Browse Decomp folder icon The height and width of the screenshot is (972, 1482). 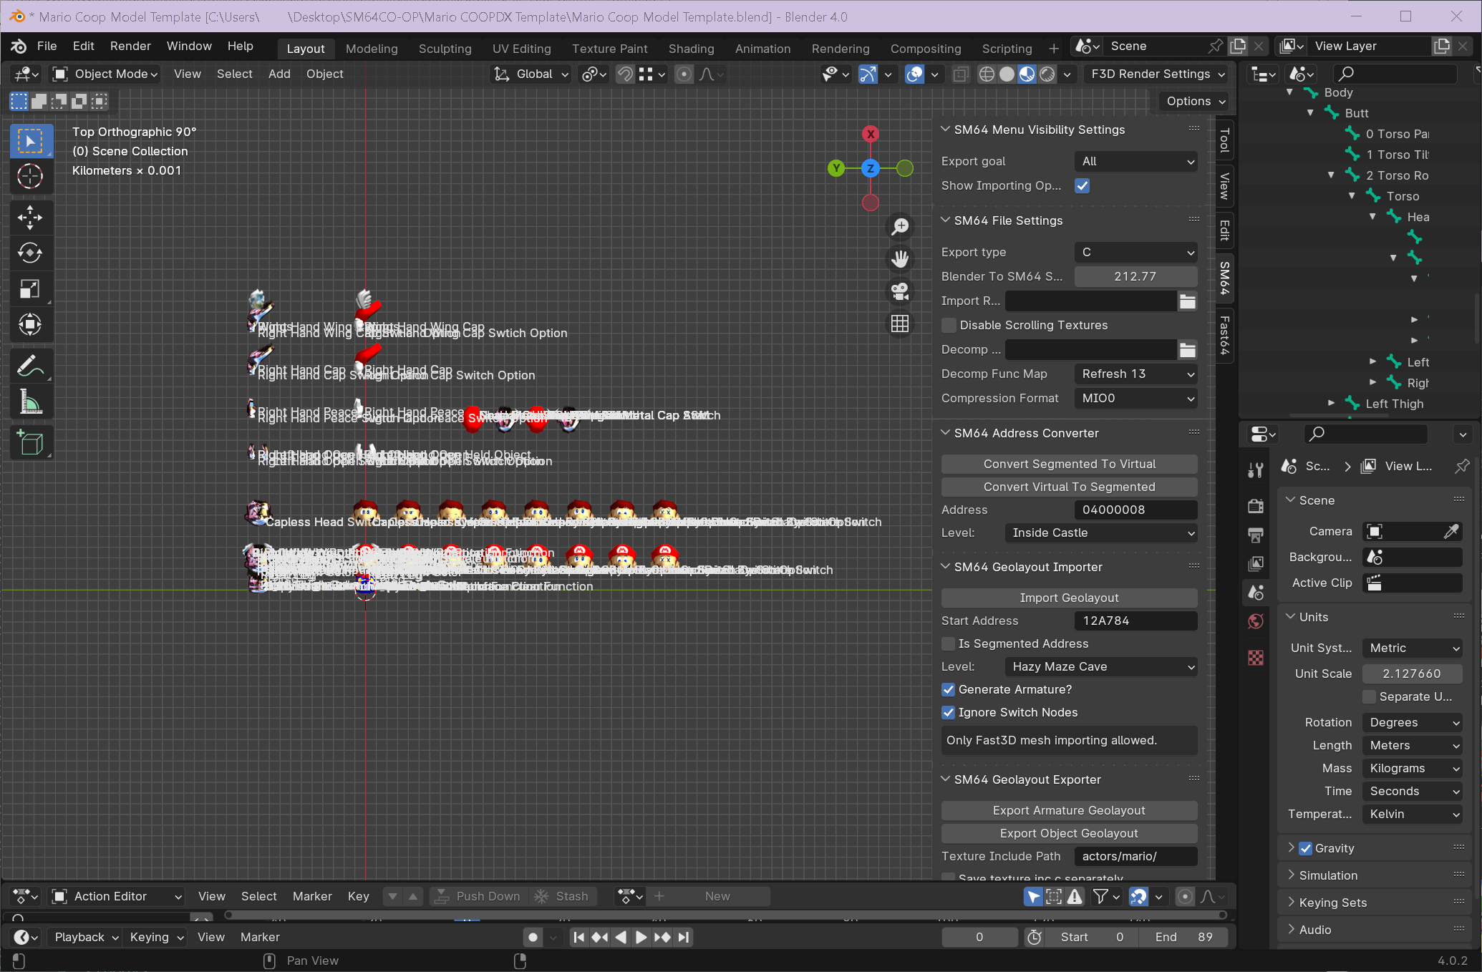[x=1187, y=350]
